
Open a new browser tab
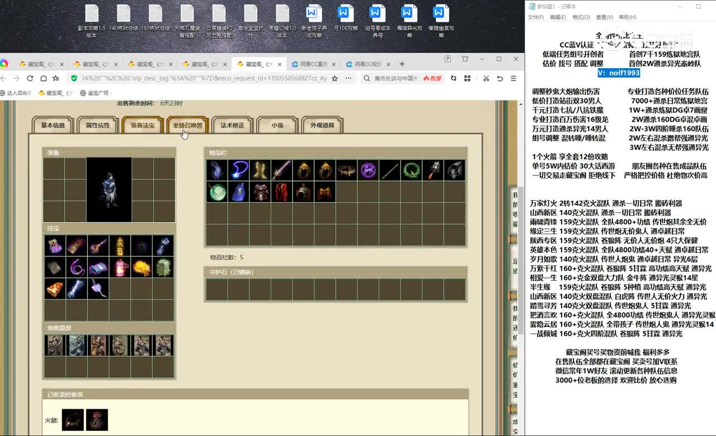click(402, 64)
